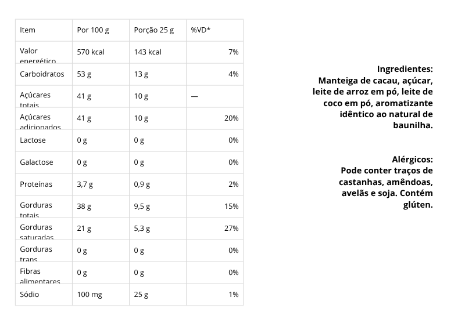Viewport: 465px width, 319px height.
Task: Click the "570 kcal" energy value cell
Action: [91, 52]
